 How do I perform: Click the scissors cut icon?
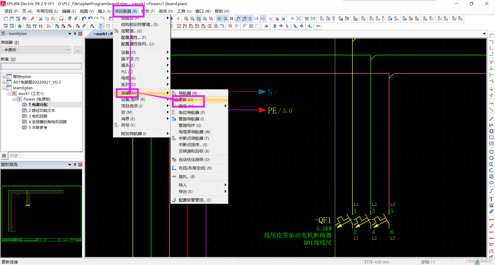(x=41, y=19)
